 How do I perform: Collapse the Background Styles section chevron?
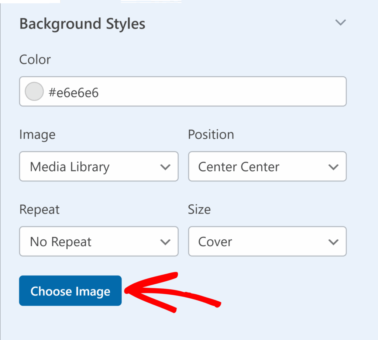pyautogui.click(x=340, y=22)
